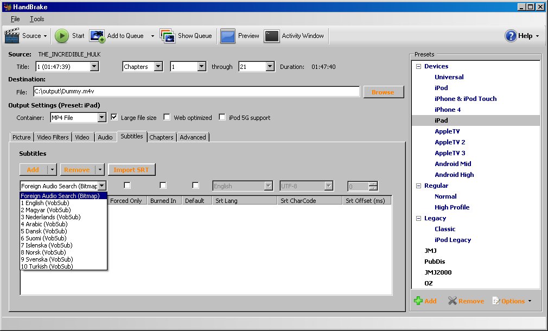This screenshot has height=331, width=548.
Task: Enable the Web optimized checkbox
Action: click(x=167, y=117)
